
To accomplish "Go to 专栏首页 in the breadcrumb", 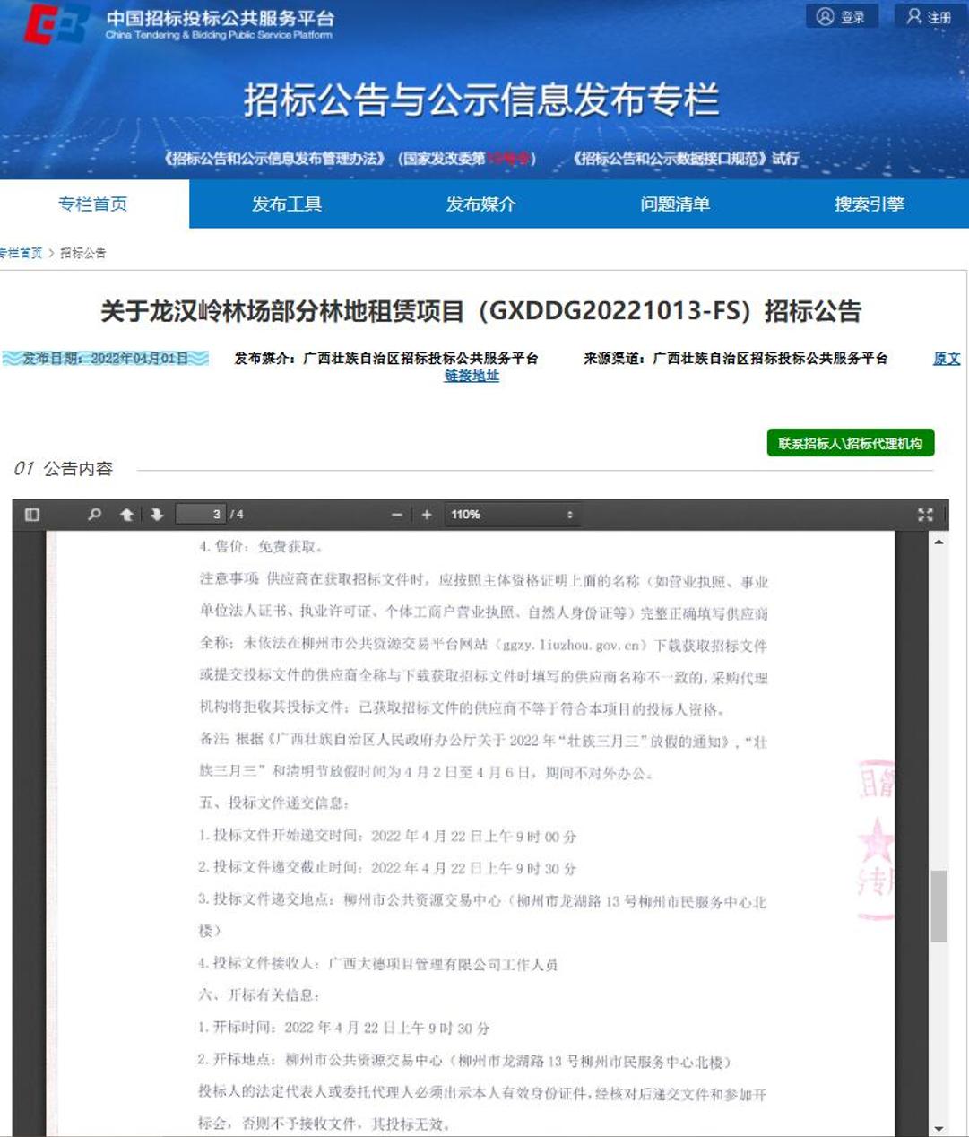I will 21,253.
